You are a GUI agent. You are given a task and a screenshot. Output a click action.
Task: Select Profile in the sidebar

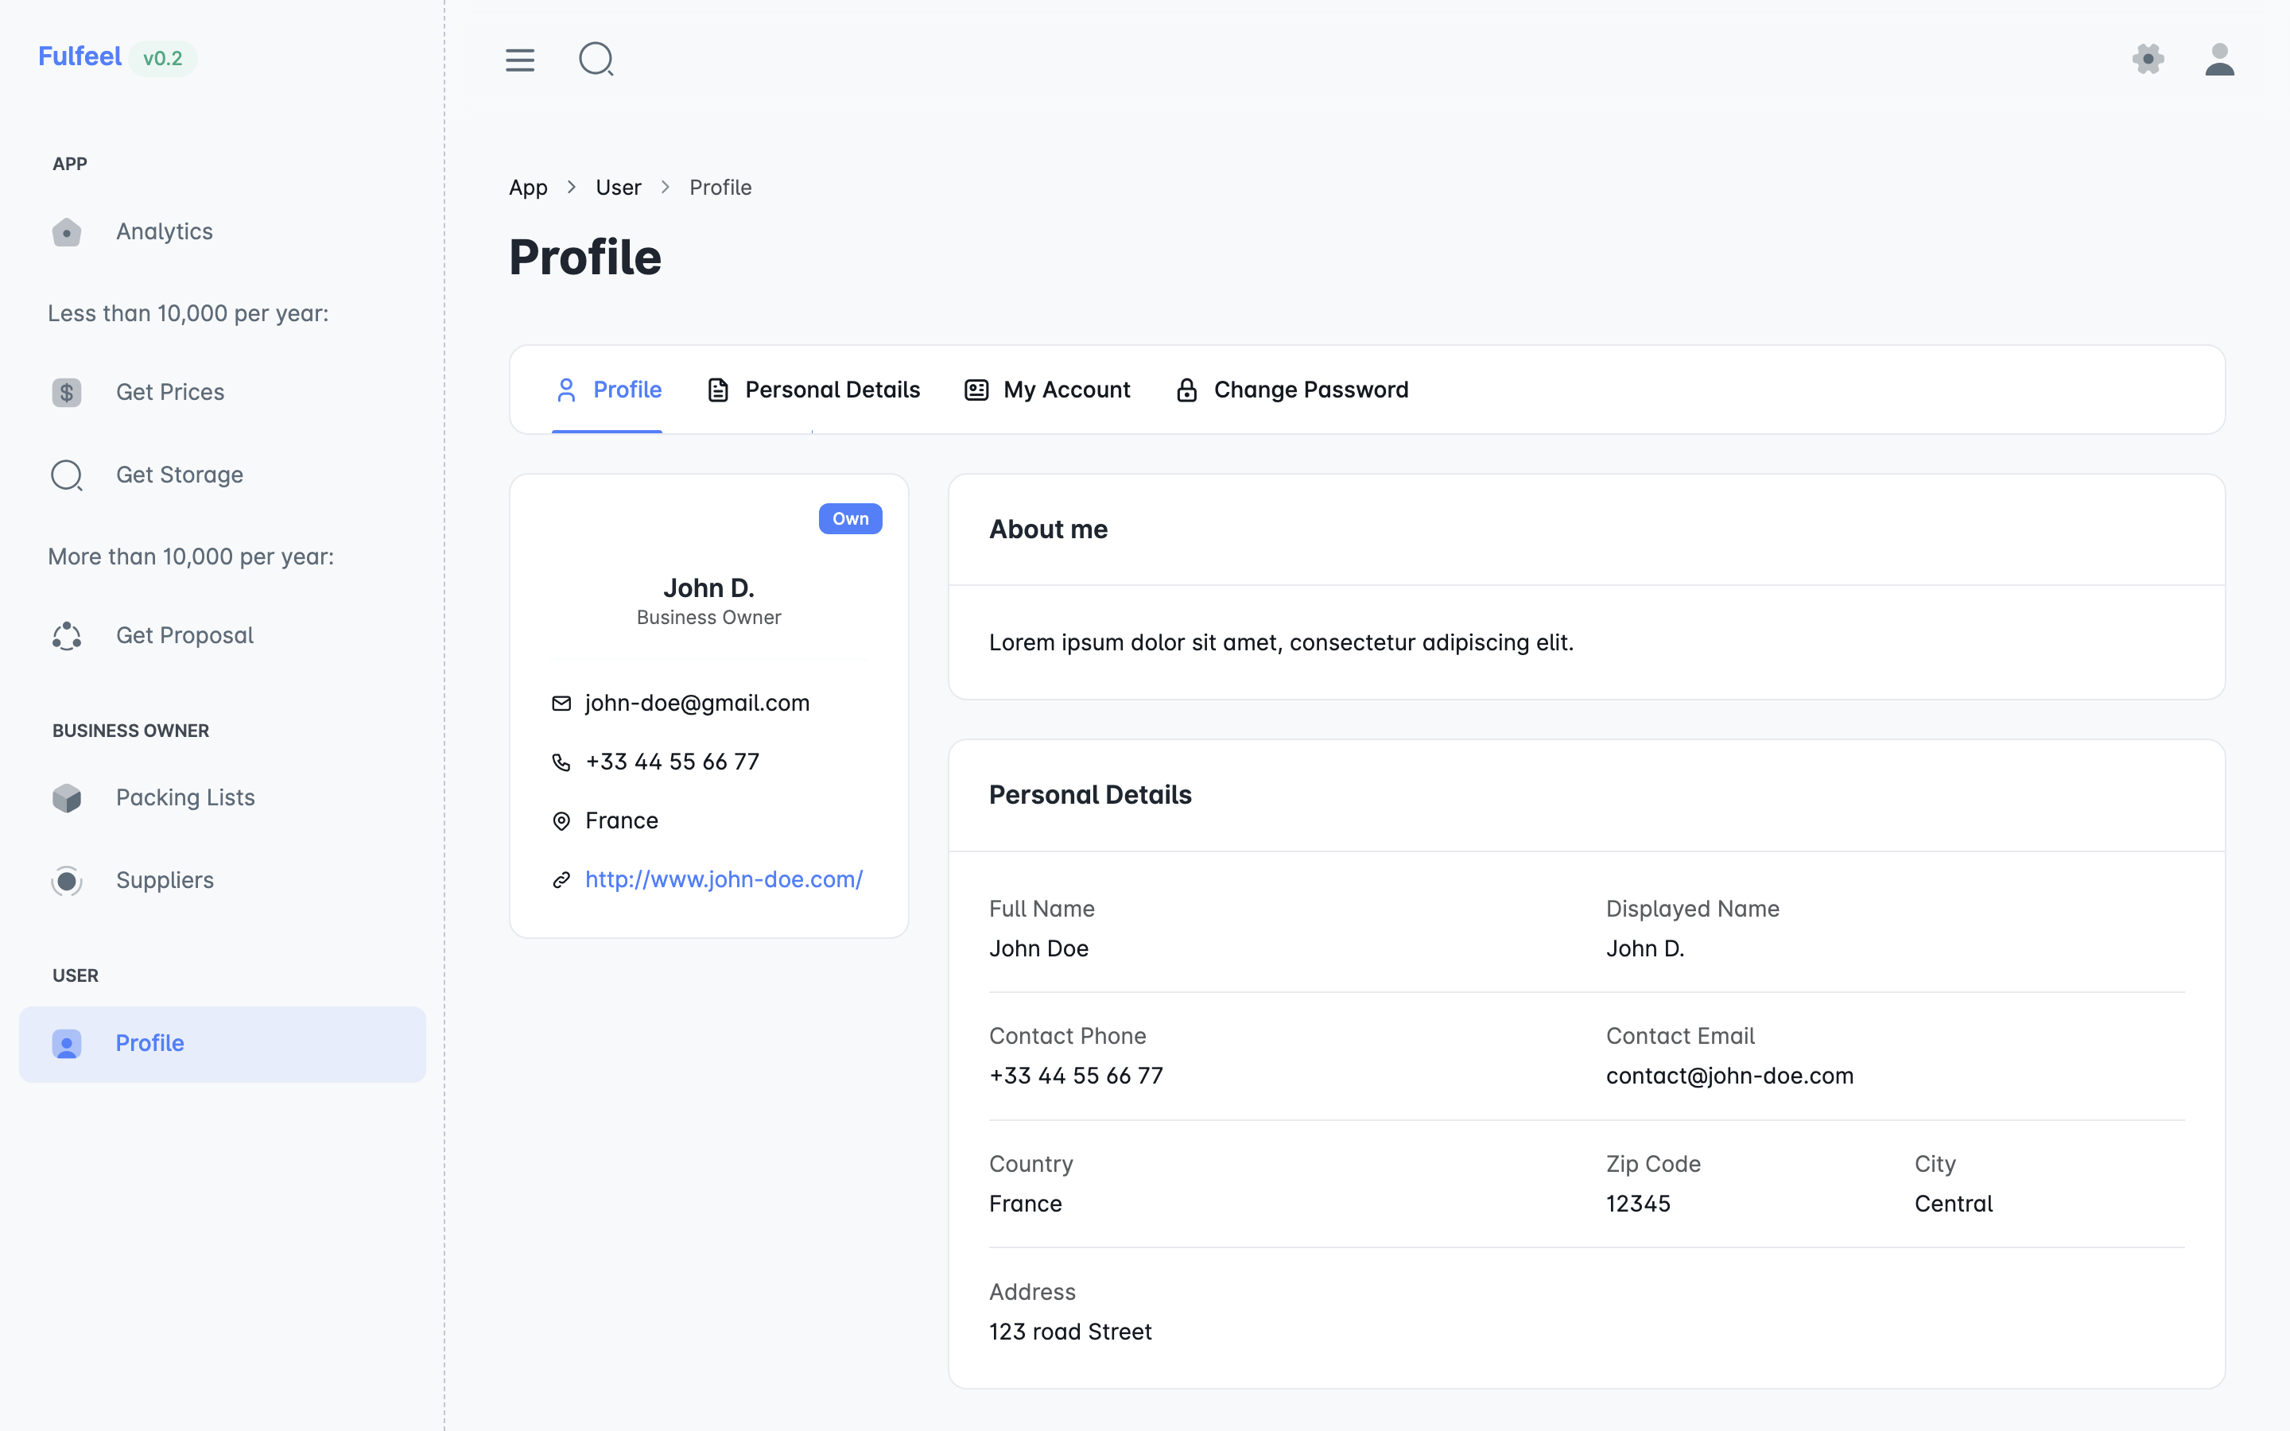coord(149,1043)
